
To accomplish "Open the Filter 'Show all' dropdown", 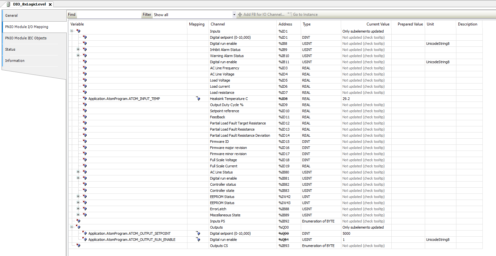I will click(x=234, y=15).
